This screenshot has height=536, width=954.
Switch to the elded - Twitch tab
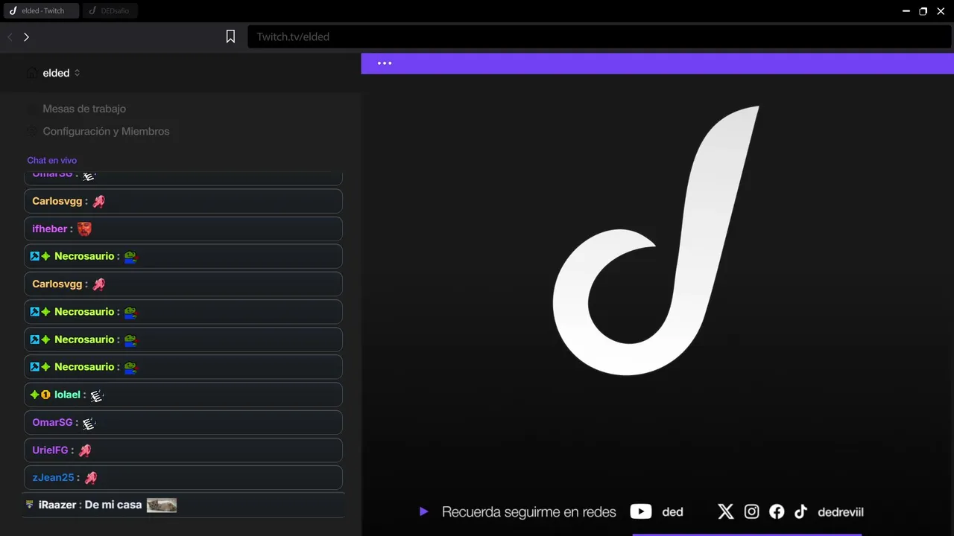pos(41,11)
